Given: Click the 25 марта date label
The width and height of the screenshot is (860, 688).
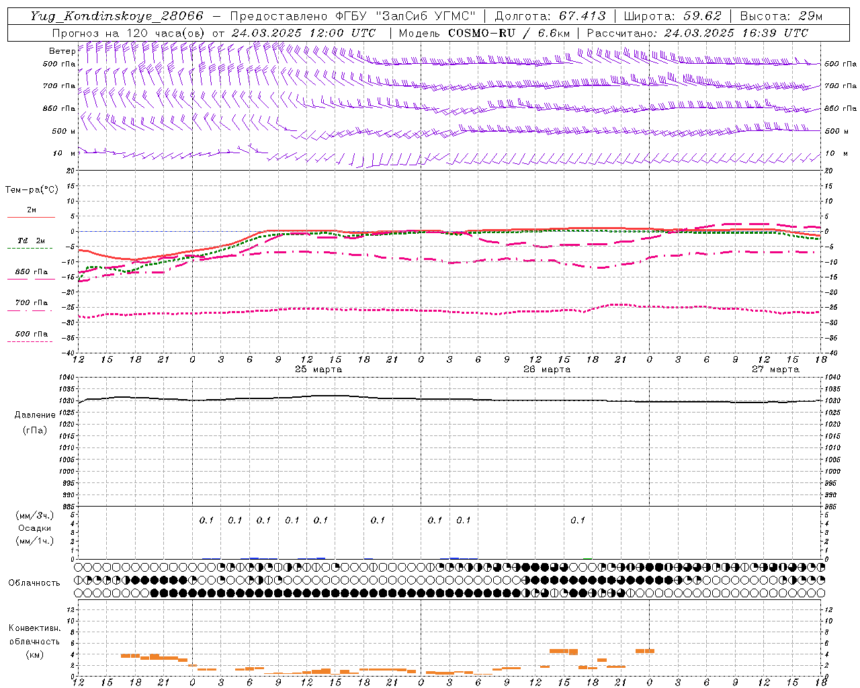Looking at the screenshot, I should 318,370.
